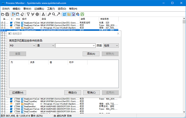The image size is (186, 118).
Task: Click the 路径 column header
Action: pos(60,19)
